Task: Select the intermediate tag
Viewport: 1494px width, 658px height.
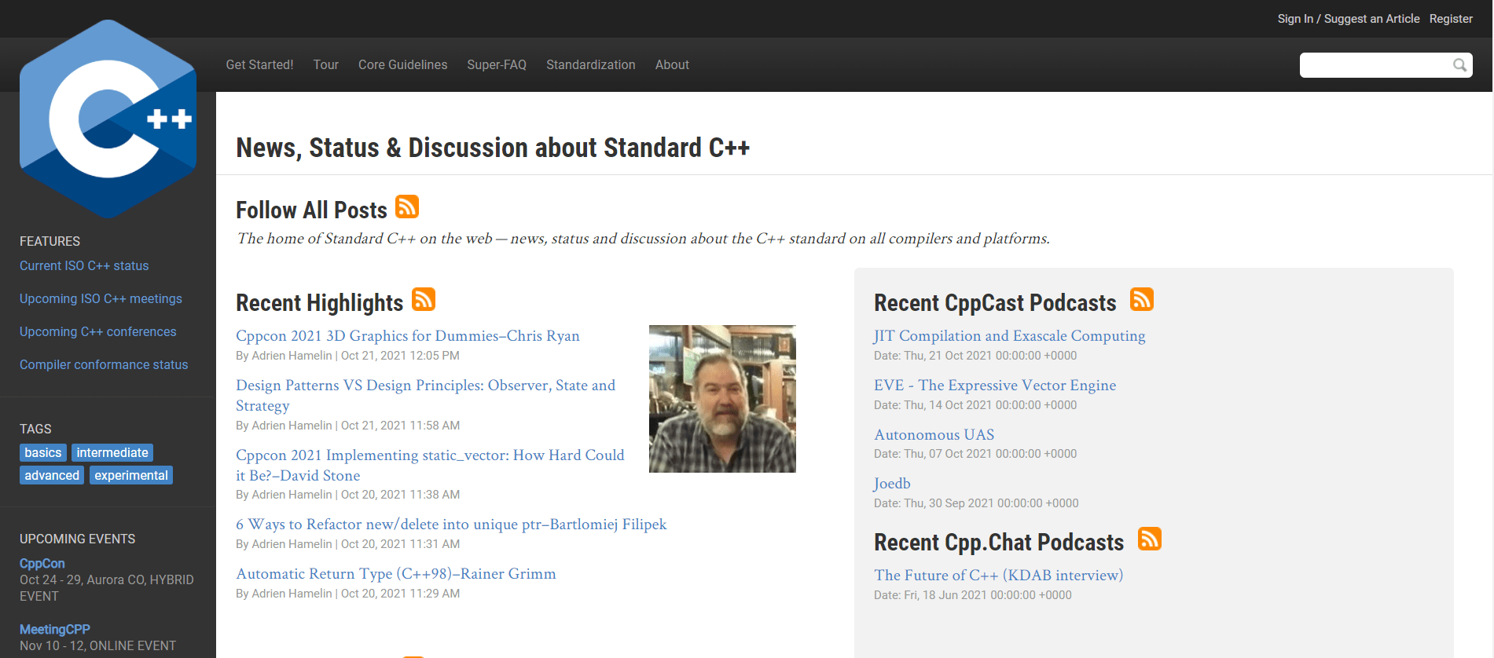Action: point(112,453)
